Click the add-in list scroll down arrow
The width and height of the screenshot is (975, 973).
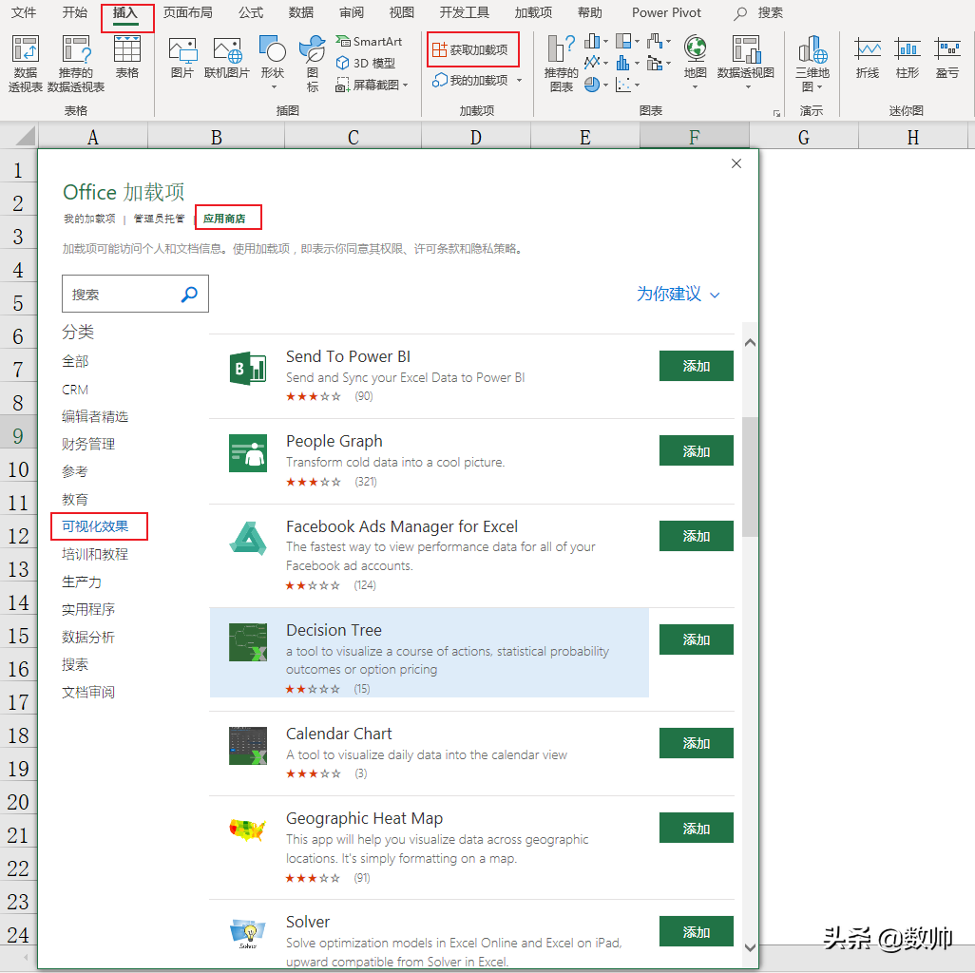pyautogui.click(x=750, y=947)
